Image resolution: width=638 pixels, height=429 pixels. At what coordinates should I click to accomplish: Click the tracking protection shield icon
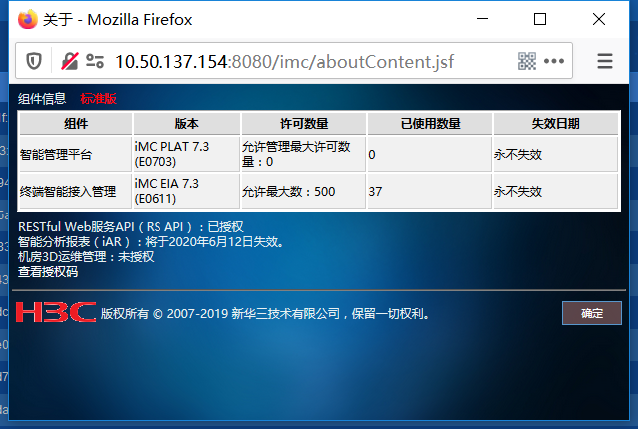point(34,61)
